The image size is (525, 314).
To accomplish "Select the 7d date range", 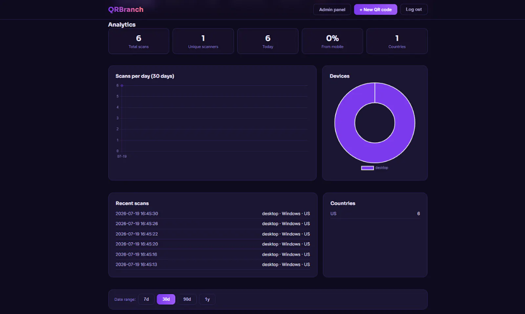I will tap(146, 299).
